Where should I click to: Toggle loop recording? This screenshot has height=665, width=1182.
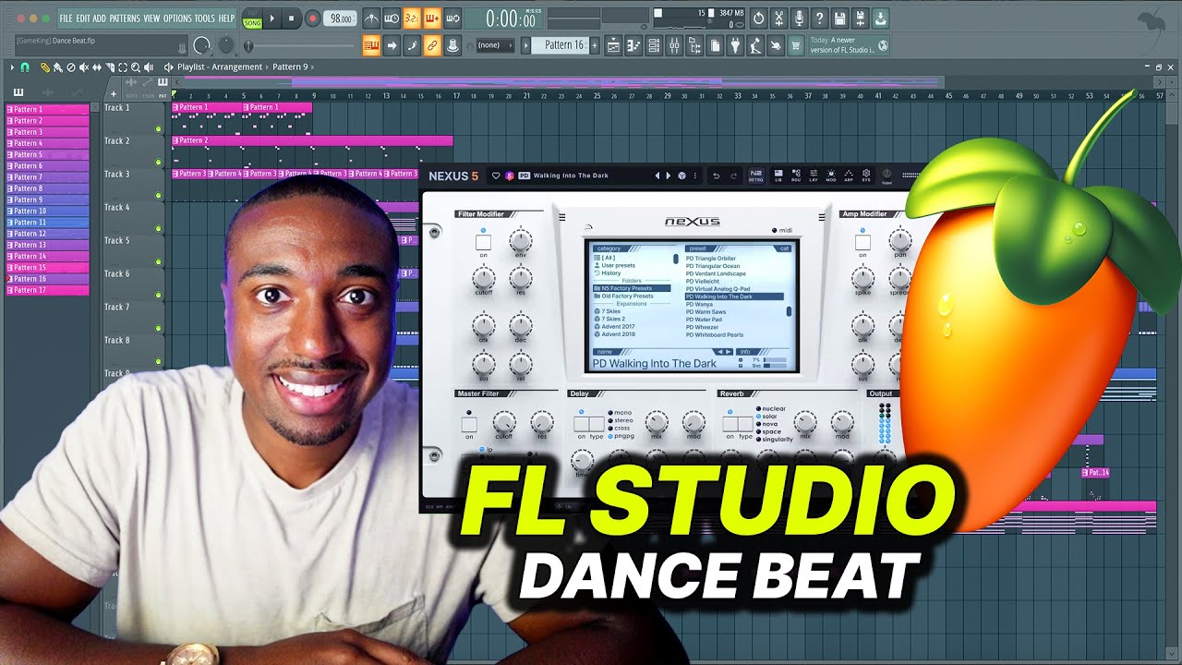452,18
